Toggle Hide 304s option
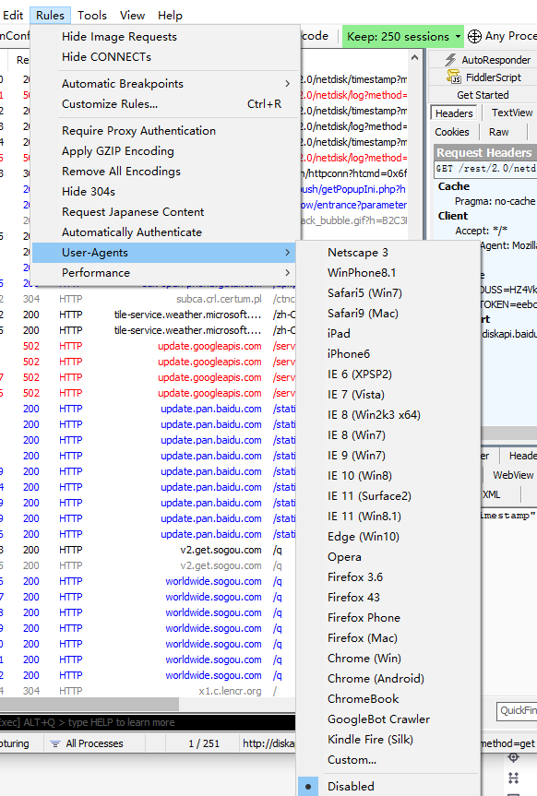This screenshot has width=537, height=796. click(x=89, y=191)
